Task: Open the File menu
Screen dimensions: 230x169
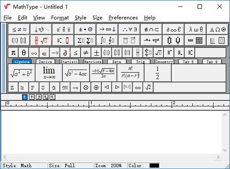Action: click(7, 17)
